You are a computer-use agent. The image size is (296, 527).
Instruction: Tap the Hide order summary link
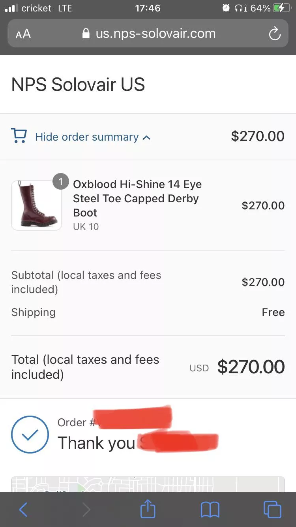coord(87,137)
